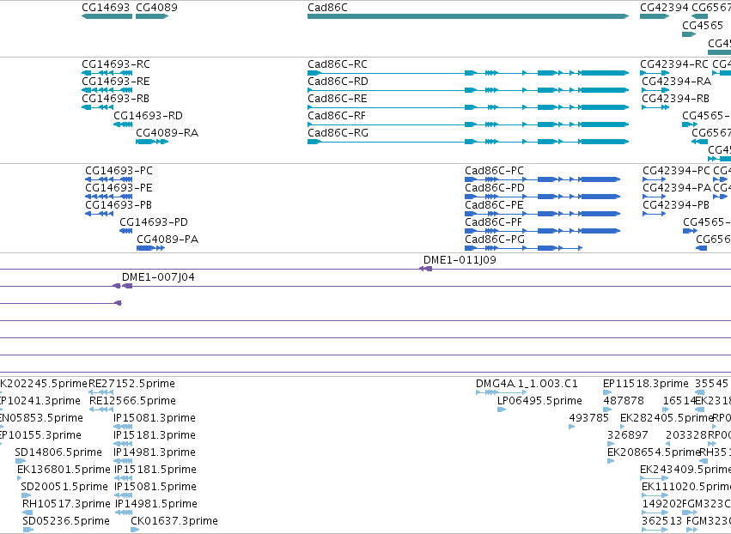Viewport: 731px width, 534px height.
Task: Select protein CG14693-PD
Action: tap(154, 222)
